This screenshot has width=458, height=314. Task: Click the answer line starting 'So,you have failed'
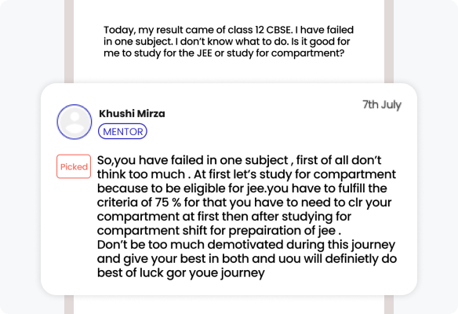pos(239,160)
